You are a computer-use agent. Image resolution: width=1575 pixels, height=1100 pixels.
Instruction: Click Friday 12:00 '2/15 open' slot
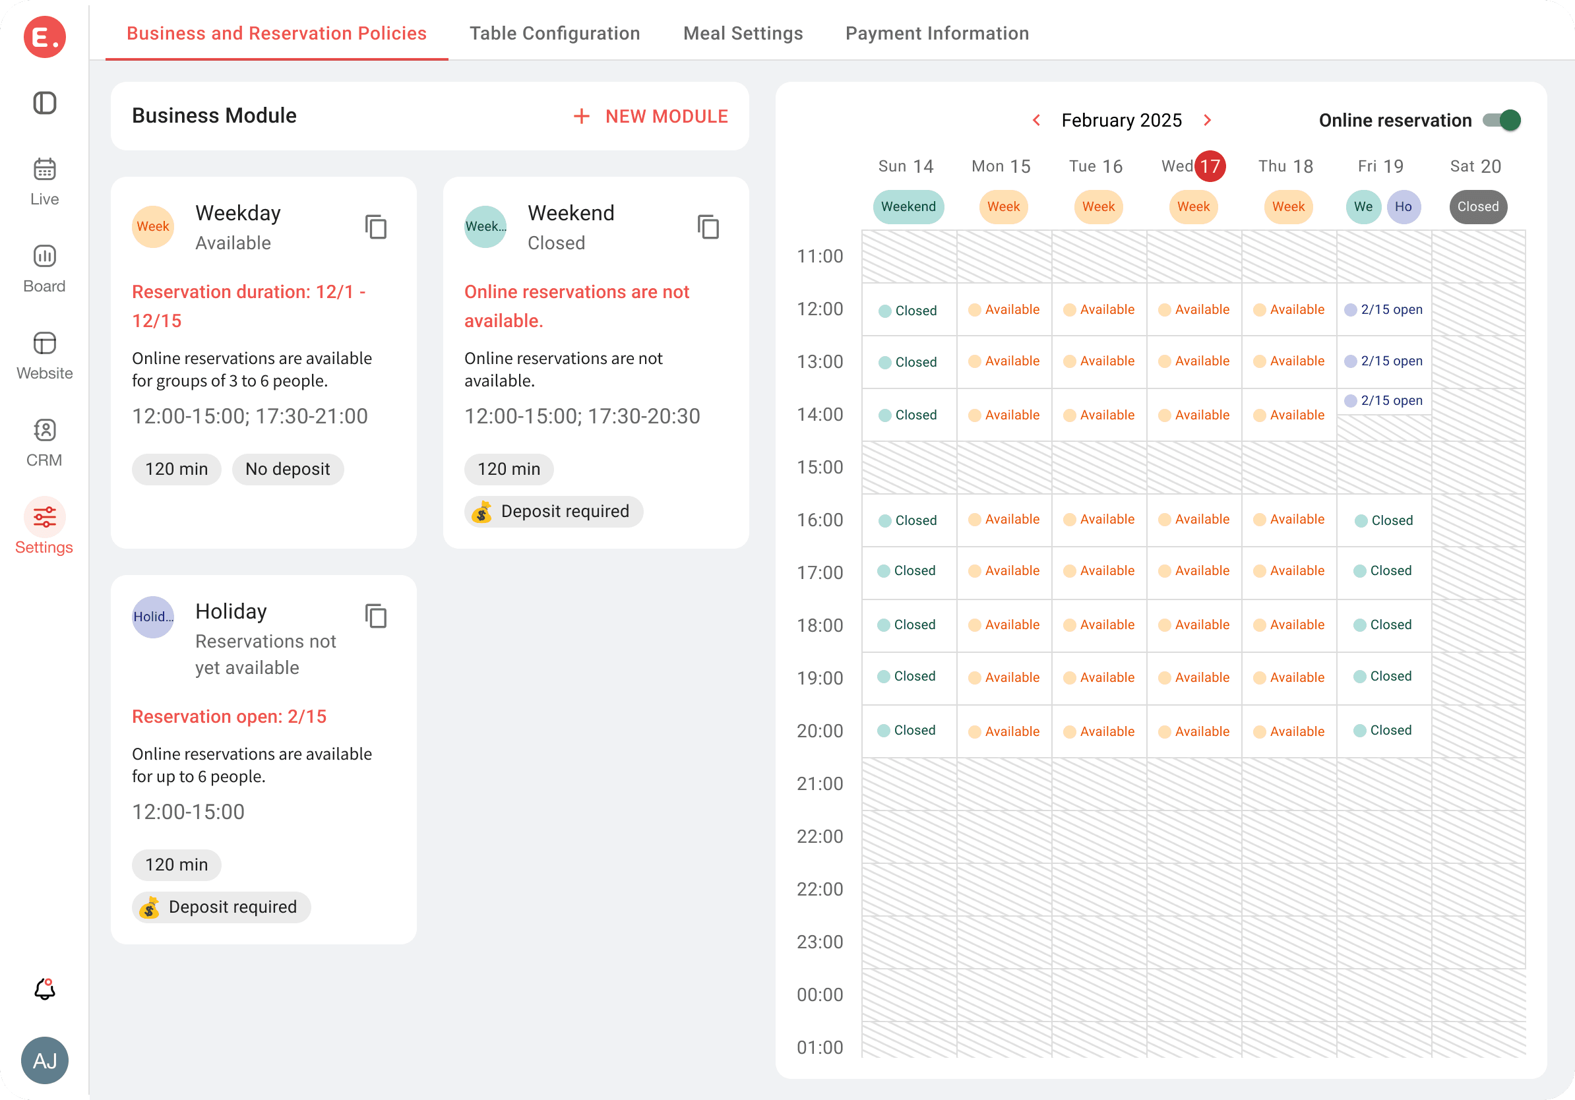(1384, 309)
